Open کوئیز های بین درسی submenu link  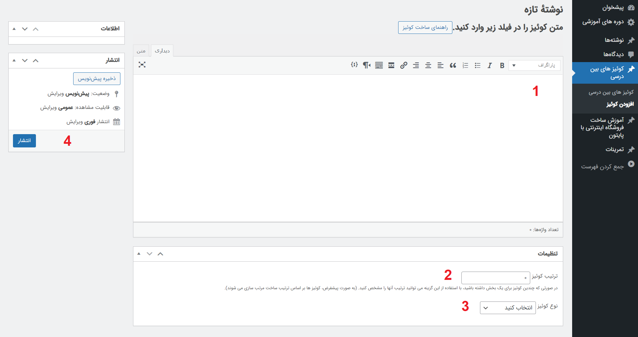click(x=611, y=92)
